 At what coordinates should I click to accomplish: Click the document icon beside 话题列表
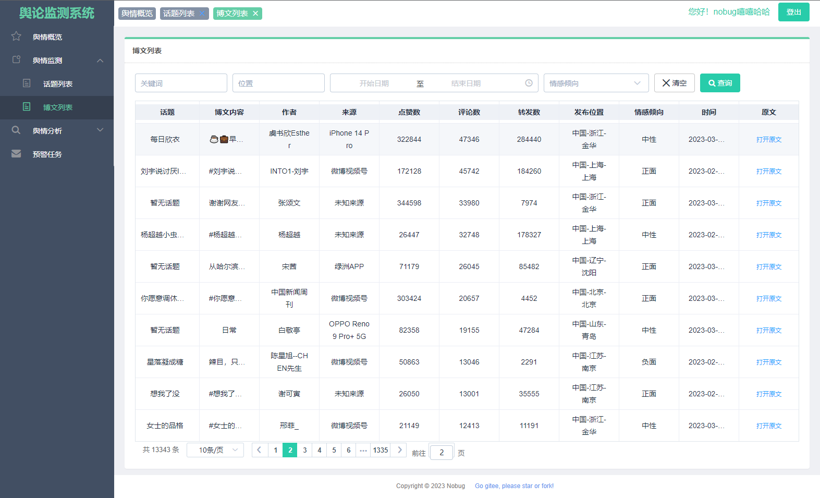(x=27, y=83)
